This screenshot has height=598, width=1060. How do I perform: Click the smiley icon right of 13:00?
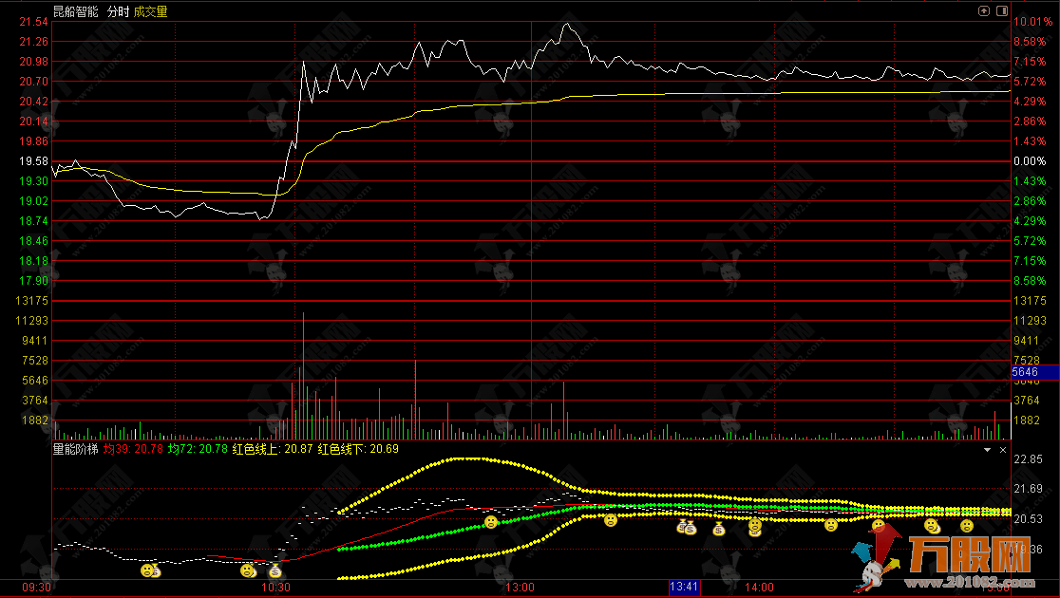[x=611, y=519]
